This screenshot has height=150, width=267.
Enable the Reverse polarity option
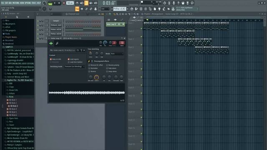pyautogui.click(x=113, y=65)
